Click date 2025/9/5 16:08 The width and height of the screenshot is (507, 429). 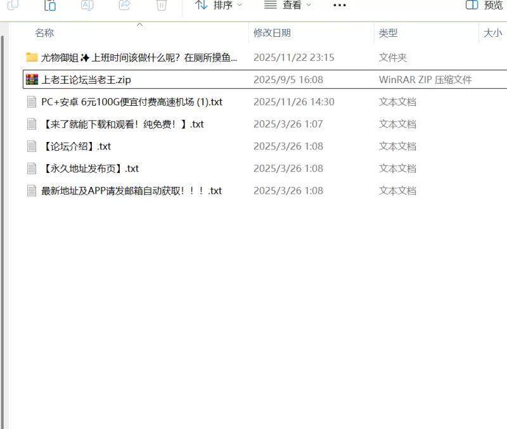point(288,80)
